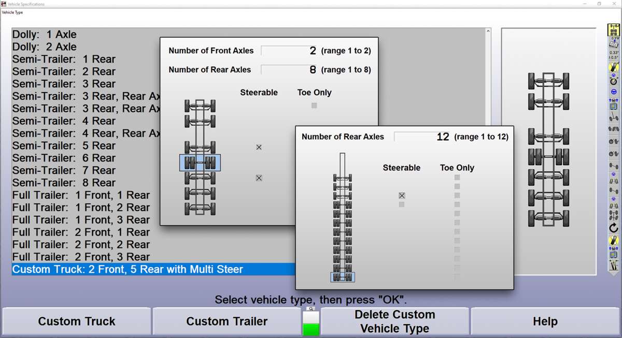This screenshot has width=622, height=338.
Task: Select Custom Truck: 2 Front, 5 Rear entry
Action: 128,270
